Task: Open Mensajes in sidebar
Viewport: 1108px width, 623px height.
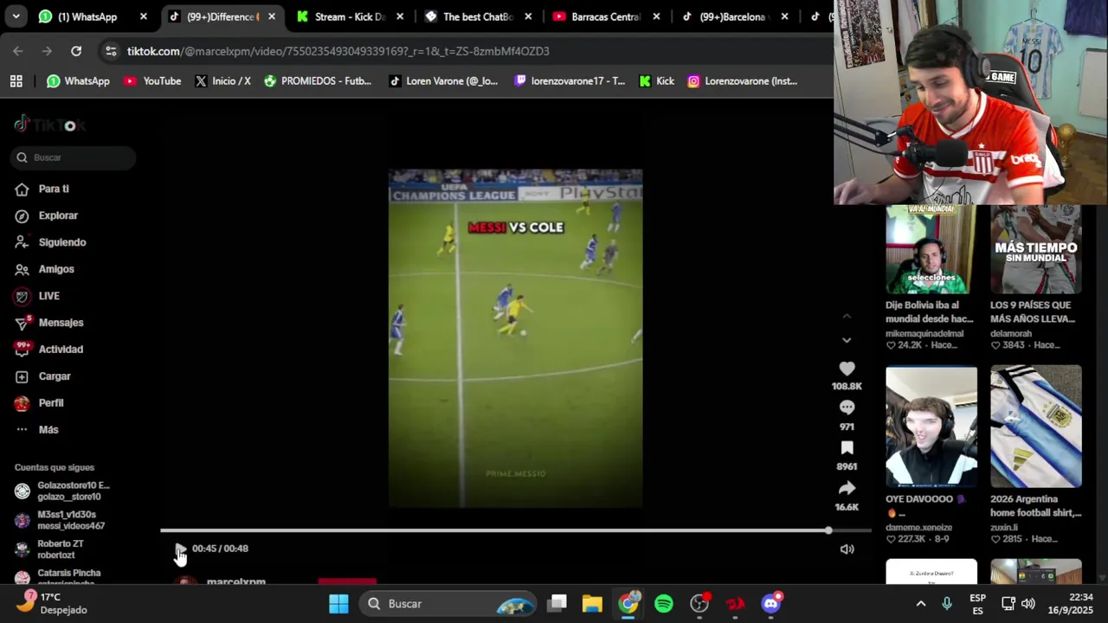Action: [61, 323]
